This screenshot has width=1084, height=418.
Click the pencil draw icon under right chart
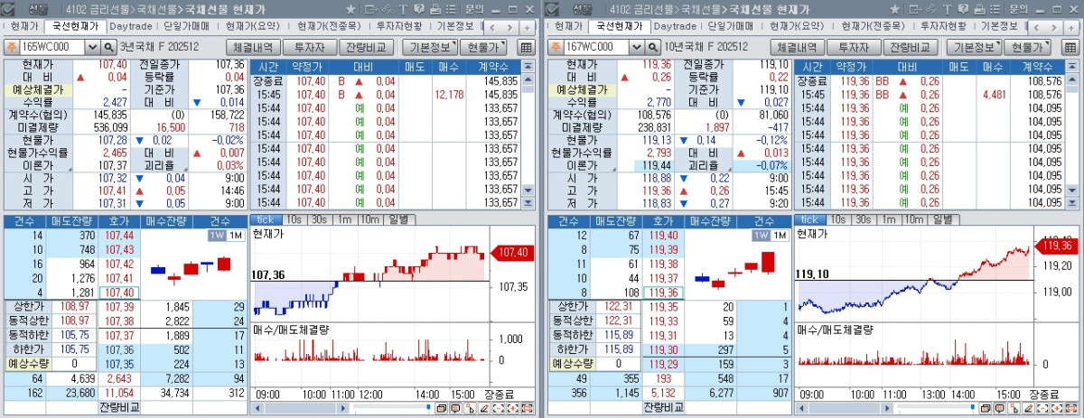pyautogui.click(x=1028, y=408)
